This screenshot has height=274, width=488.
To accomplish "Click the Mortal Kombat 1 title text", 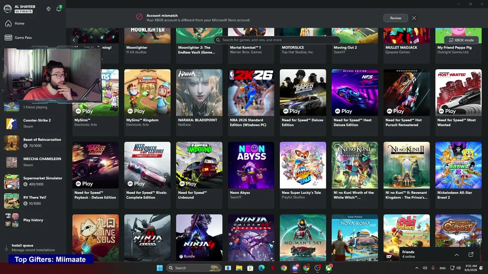I will 246,48.
